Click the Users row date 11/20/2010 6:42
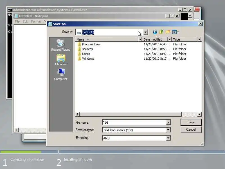 click(x=157, y=54)
